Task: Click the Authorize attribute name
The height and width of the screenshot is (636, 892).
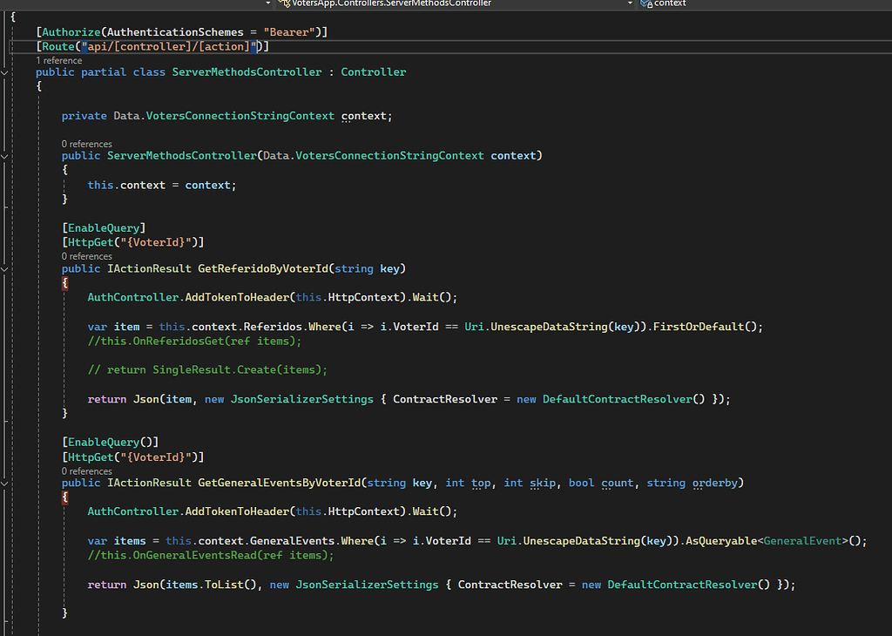Action: tap(71, 32)
